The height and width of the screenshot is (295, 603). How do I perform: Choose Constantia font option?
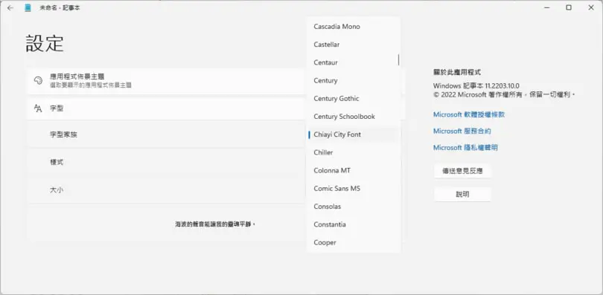pyautogui.click(x=354, y=224)
